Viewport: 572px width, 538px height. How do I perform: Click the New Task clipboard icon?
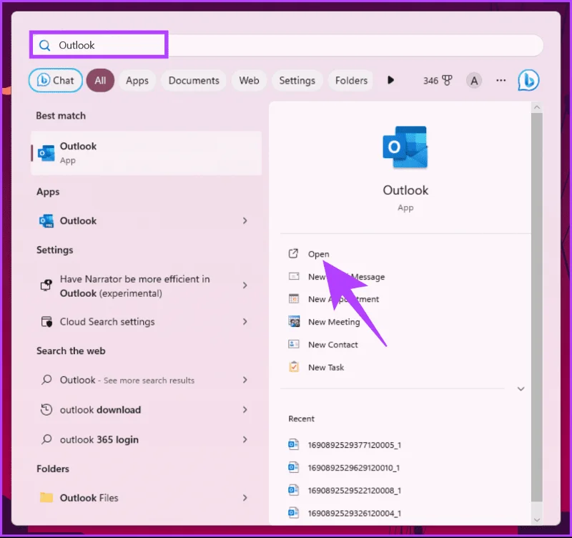[294, 367]
